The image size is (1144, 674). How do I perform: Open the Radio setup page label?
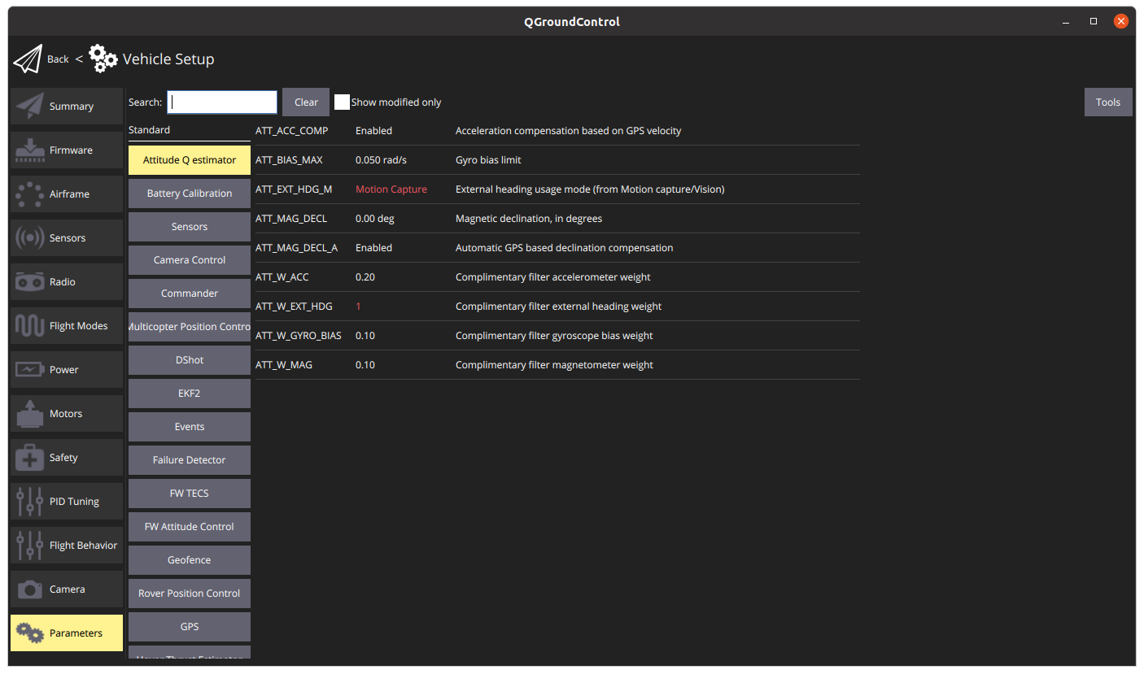pyautogui.click(x=63, y=282)
